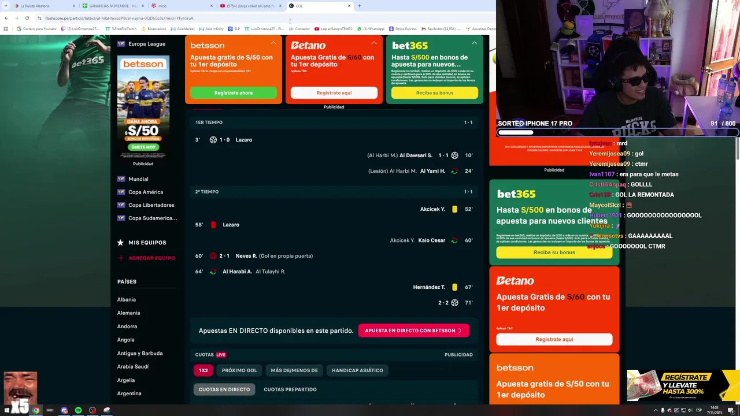Switch to Ganancias Noviembre browser tab
This screenshot has width=740, height=416.
tap(113, 6)
